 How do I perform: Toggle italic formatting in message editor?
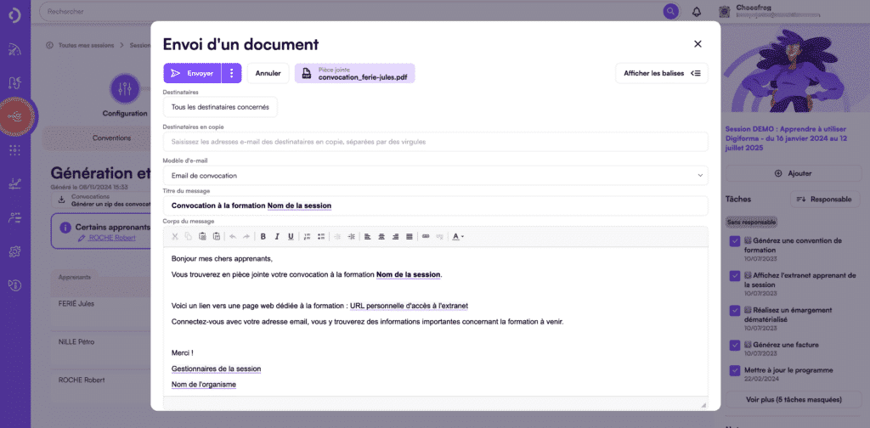click(277, 237)
